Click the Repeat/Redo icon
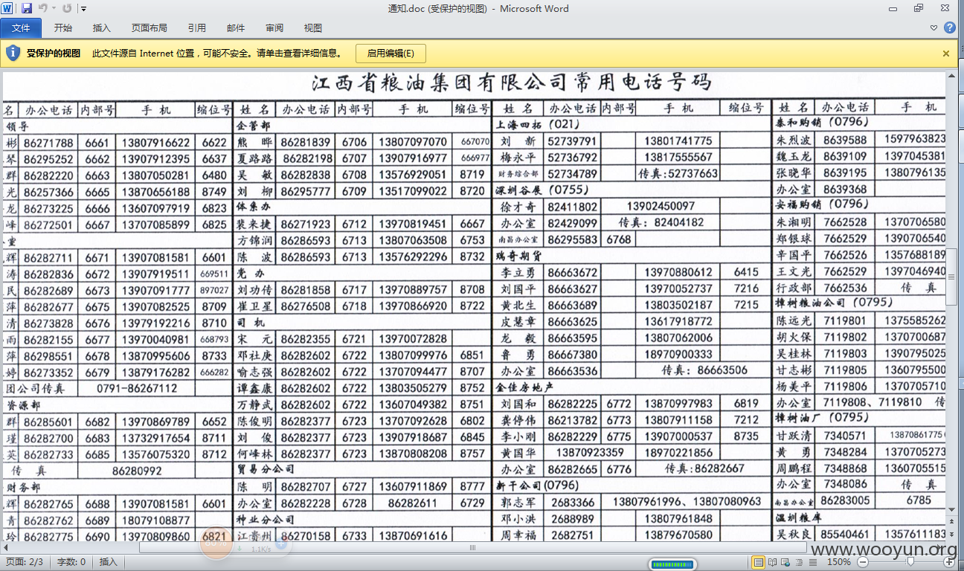The width and height of the screenshot is (964, 571). (x=67, y=8)
